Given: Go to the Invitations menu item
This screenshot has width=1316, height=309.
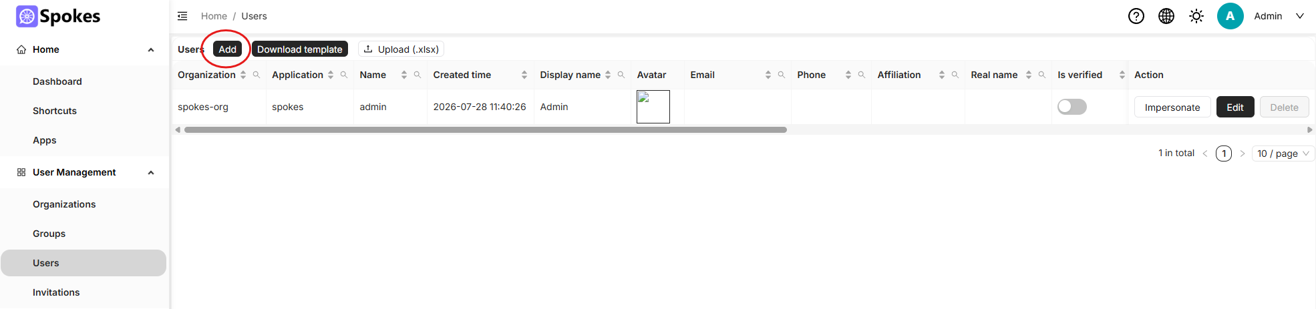Looking at the screenshot, I should click(x=56, y=292).
